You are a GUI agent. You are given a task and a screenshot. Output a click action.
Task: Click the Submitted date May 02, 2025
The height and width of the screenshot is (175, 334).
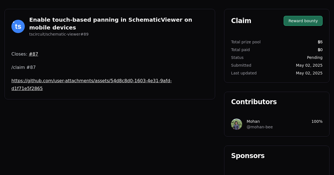(x=309, y=65)
